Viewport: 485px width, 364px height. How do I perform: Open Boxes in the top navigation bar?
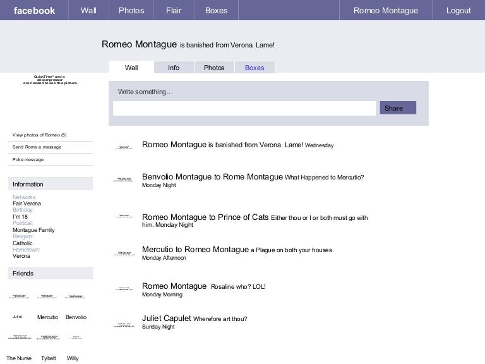click(x=216, y=10)
